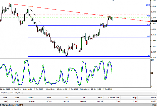Click the Swap column header
Viewport: 157px width, 106px height.
(134, 98)
